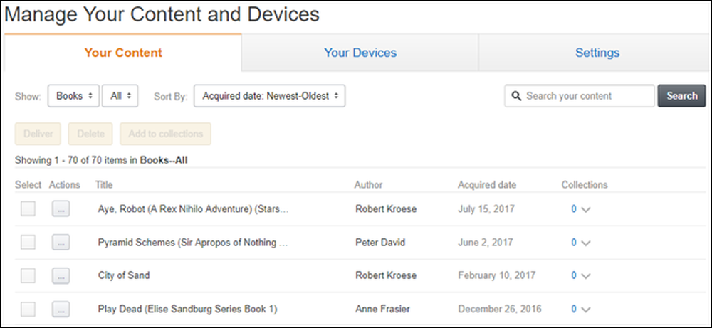Image resolution: width=712 pixels, height=328 pixels.
Task: Select the Aye, Robot checkbox
Action: pyautogui.click(x=28, y=208)
